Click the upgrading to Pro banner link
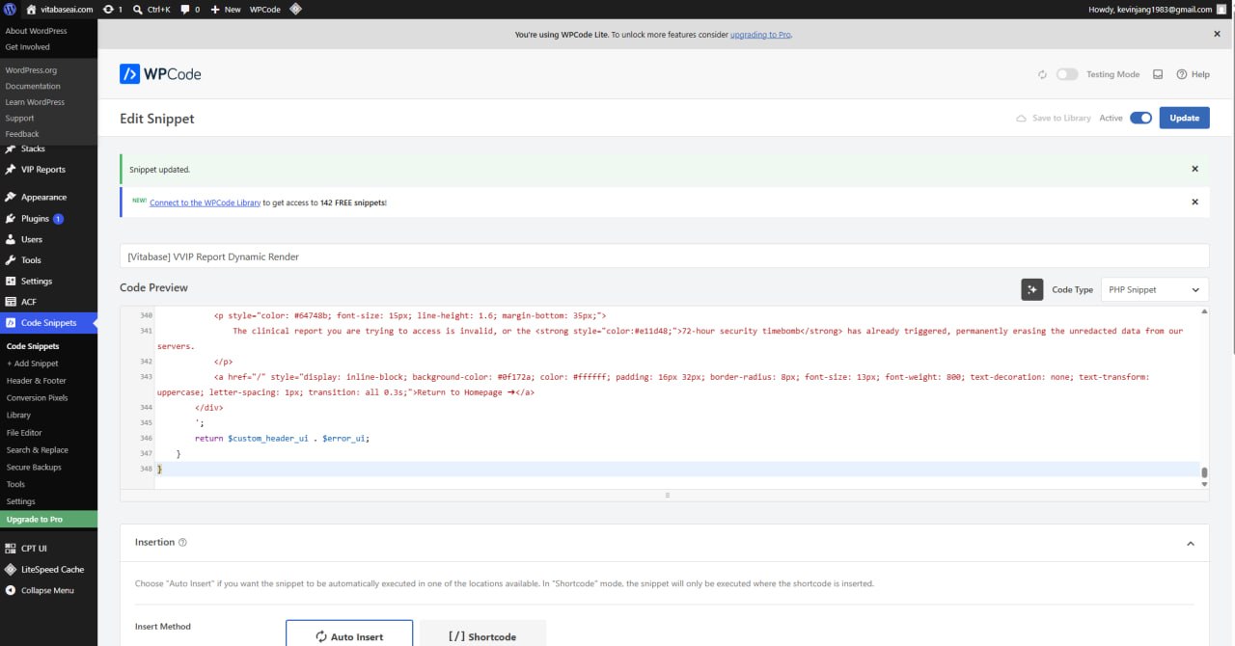 pyautogui.click(x=760, y=35)
